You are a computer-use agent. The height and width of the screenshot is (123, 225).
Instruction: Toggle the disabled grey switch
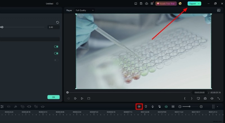coord(56,60)
